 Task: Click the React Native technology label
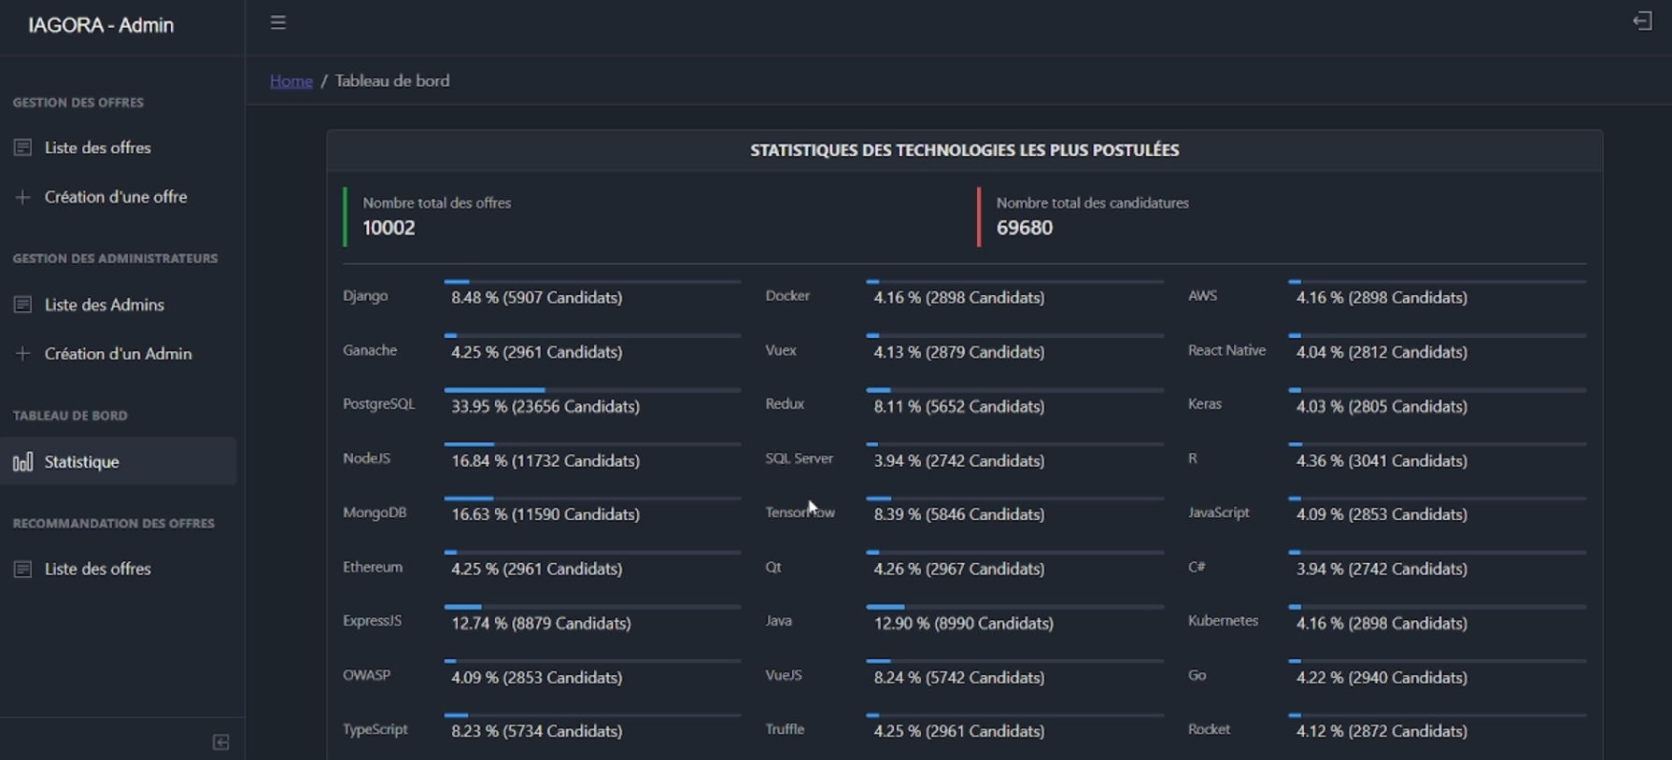(1227, 350)
